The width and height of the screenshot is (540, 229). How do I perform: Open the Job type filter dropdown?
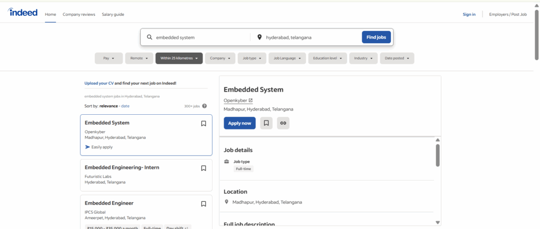(252, 58)
